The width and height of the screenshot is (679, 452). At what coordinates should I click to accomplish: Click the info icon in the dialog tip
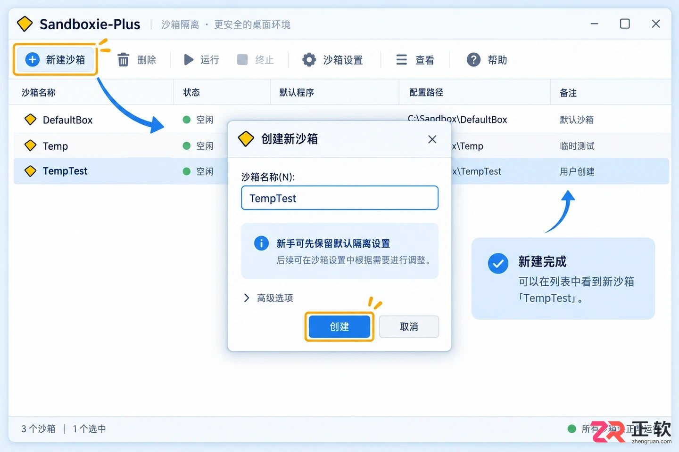261,243
